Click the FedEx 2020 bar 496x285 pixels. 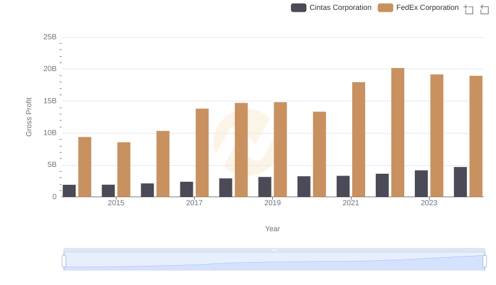[319, 154]
